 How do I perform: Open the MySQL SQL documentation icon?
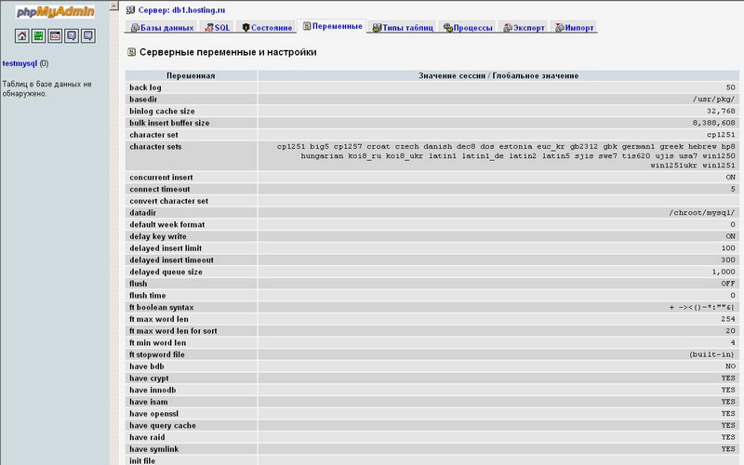tap(88, 36)
